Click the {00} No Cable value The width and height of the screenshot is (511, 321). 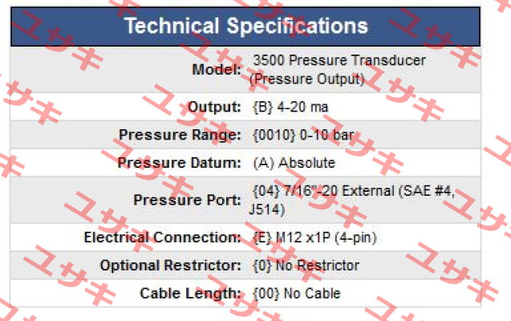(297, 293)
